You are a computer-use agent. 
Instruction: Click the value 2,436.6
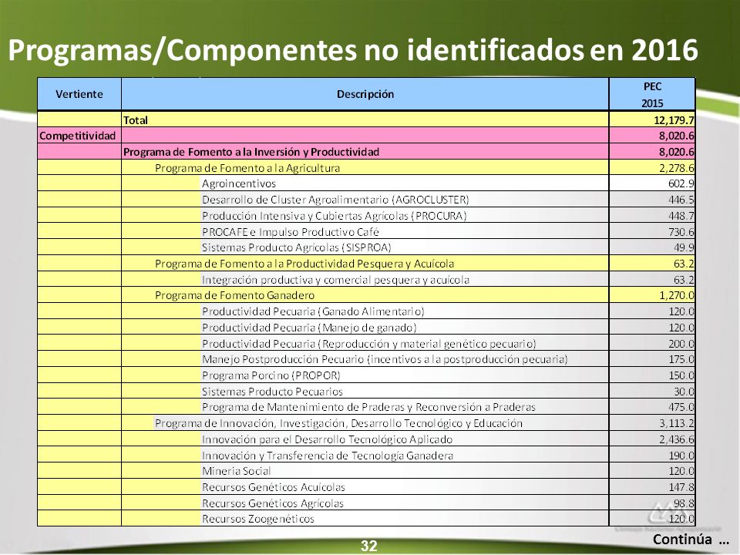point(677,439)
